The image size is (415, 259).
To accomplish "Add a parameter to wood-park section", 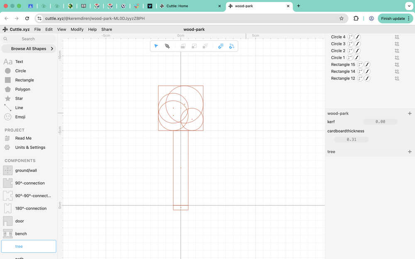I will (x=410, y=114).
